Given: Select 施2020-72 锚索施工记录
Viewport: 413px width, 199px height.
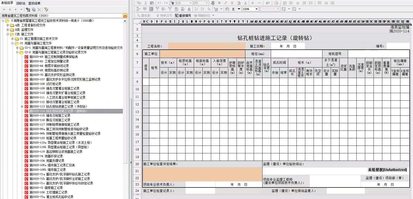Looking at the screenshot, I should tap(46, 188).
